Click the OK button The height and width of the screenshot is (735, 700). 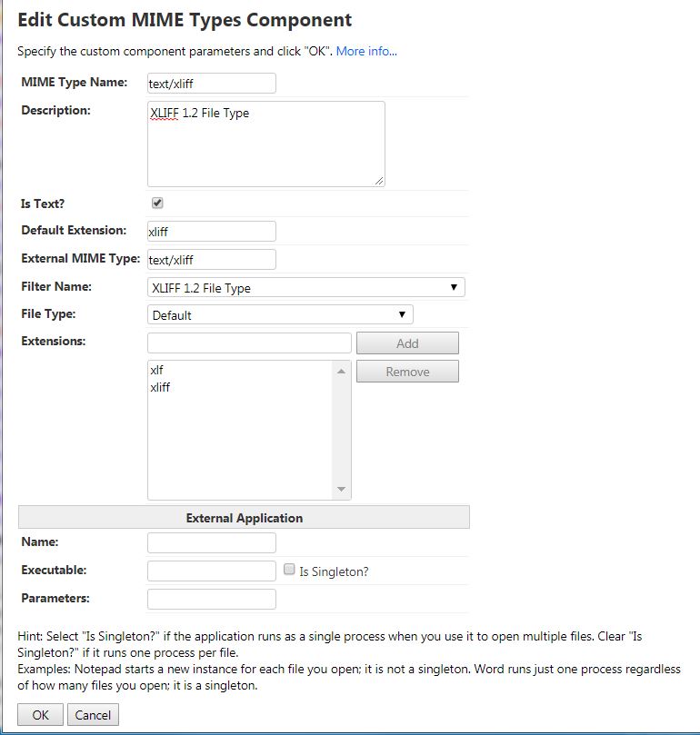pyautogui.click(x=40, y=714)
